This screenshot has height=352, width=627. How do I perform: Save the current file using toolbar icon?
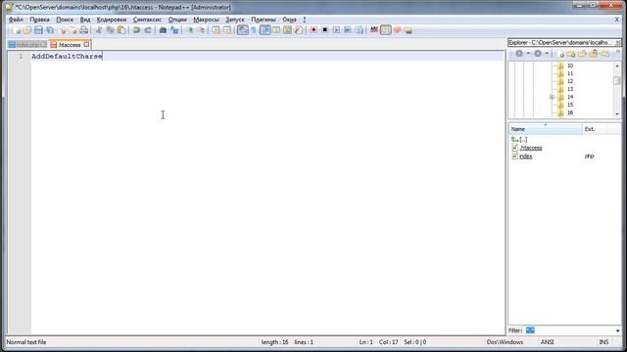pos(38,30)
